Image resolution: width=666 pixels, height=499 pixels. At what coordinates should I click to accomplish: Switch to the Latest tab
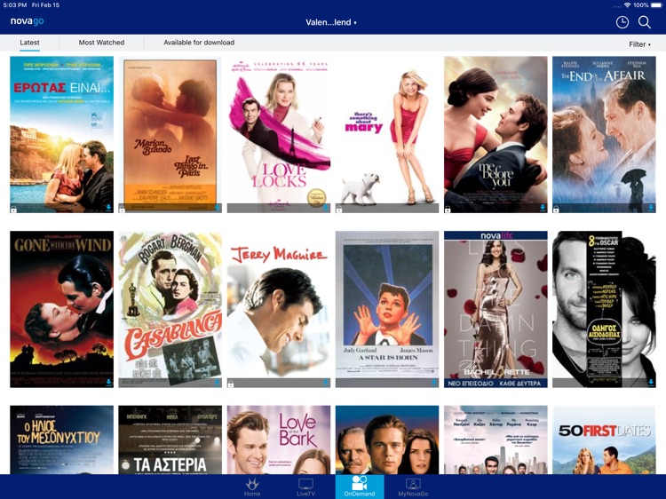29,43
